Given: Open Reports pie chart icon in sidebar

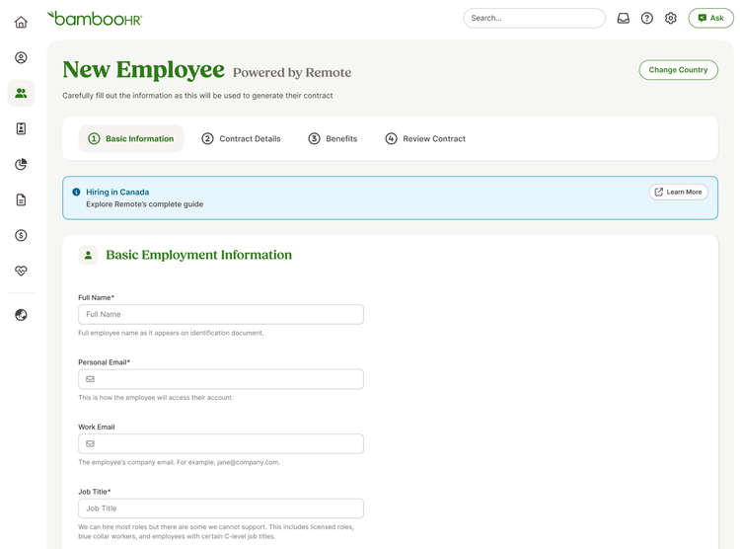Looking at the screenshot, I should coord(21,164).
